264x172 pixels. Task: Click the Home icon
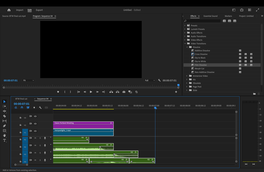pos(9,10)
